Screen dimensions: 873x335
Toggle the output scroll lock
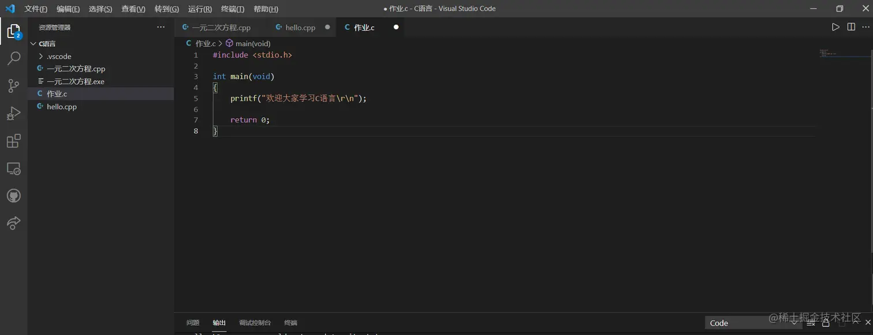826,323
